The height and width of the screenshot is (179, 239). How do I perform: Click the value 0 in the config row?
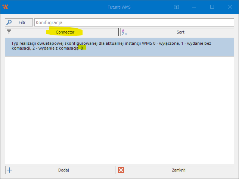click(82, 48)
